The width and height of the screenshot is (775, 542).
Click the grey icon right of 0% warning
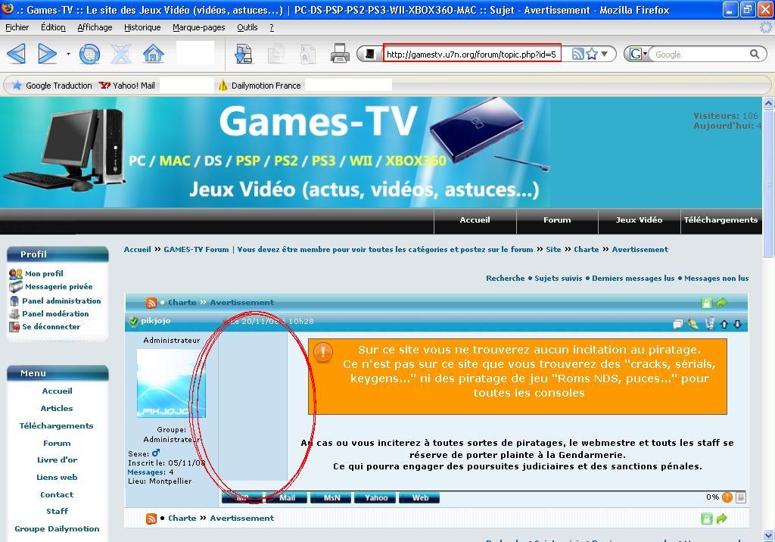[x=740, y=497]
